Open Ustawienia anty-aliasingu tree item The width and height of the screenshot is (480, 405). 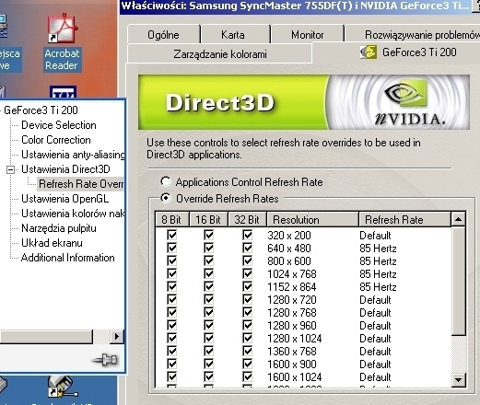73,155
